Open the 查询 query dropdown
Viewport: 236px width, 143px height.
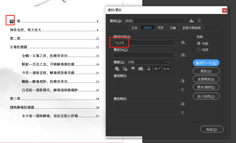[x=155, y=21]
